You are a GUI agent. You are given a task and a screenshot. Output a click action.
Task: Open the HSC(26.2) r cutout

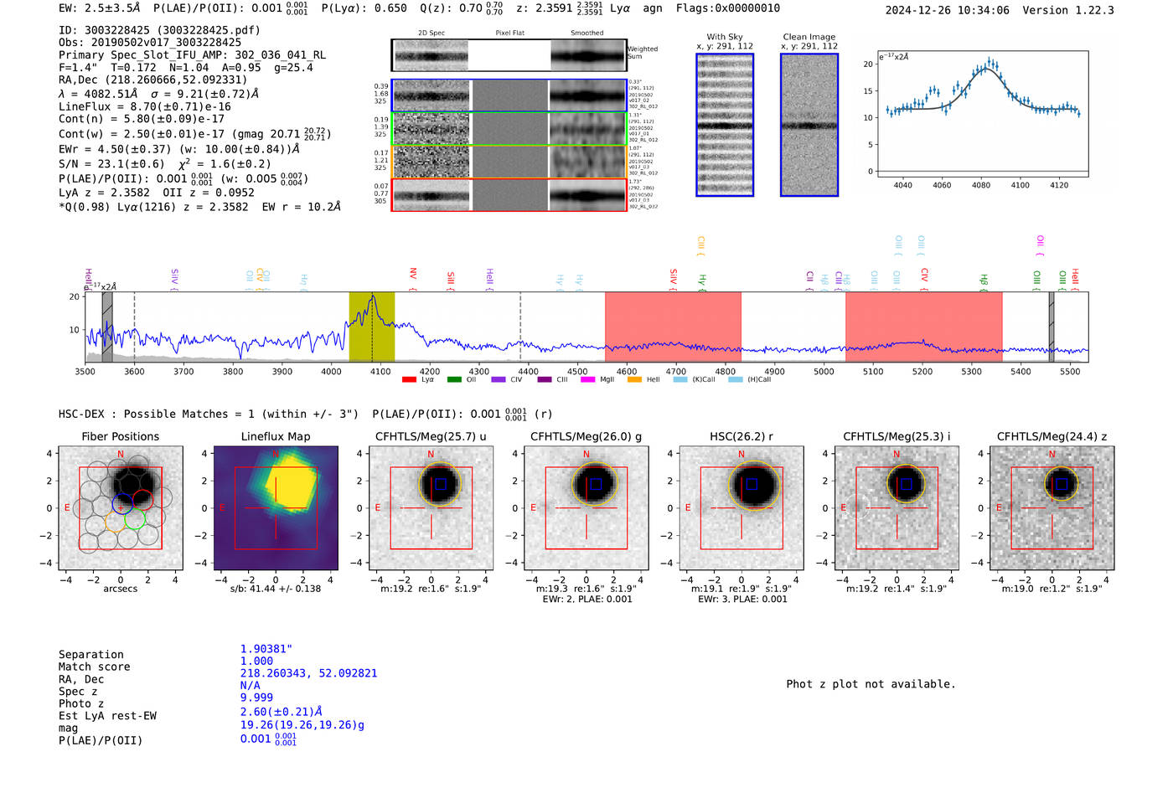coord(742,508)
